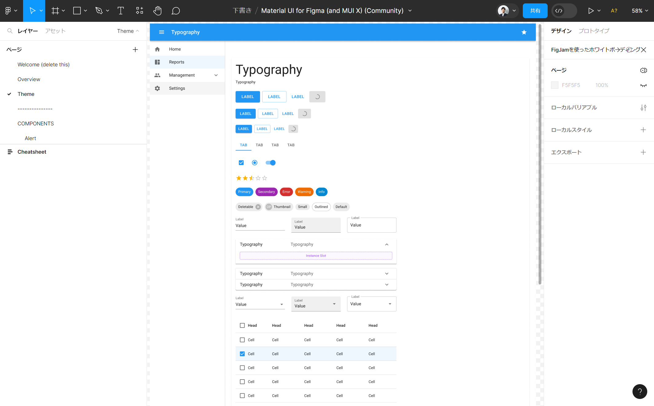Select the Pen tool
This screenshot has width=654, height=406.
point(99,11)
